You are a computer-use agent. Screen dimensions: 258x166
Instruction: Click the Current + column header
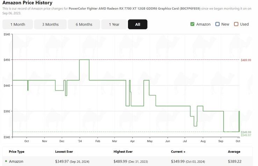click(178, 152)
